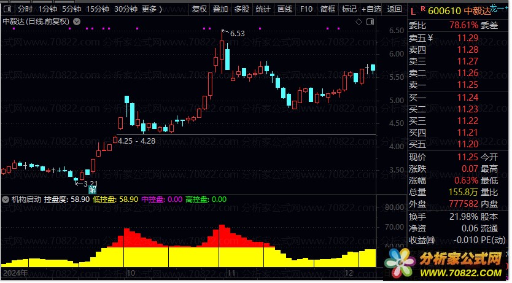Click the 买四 price 11.21
Screen dimensions: 512x283
click(468, 133)
